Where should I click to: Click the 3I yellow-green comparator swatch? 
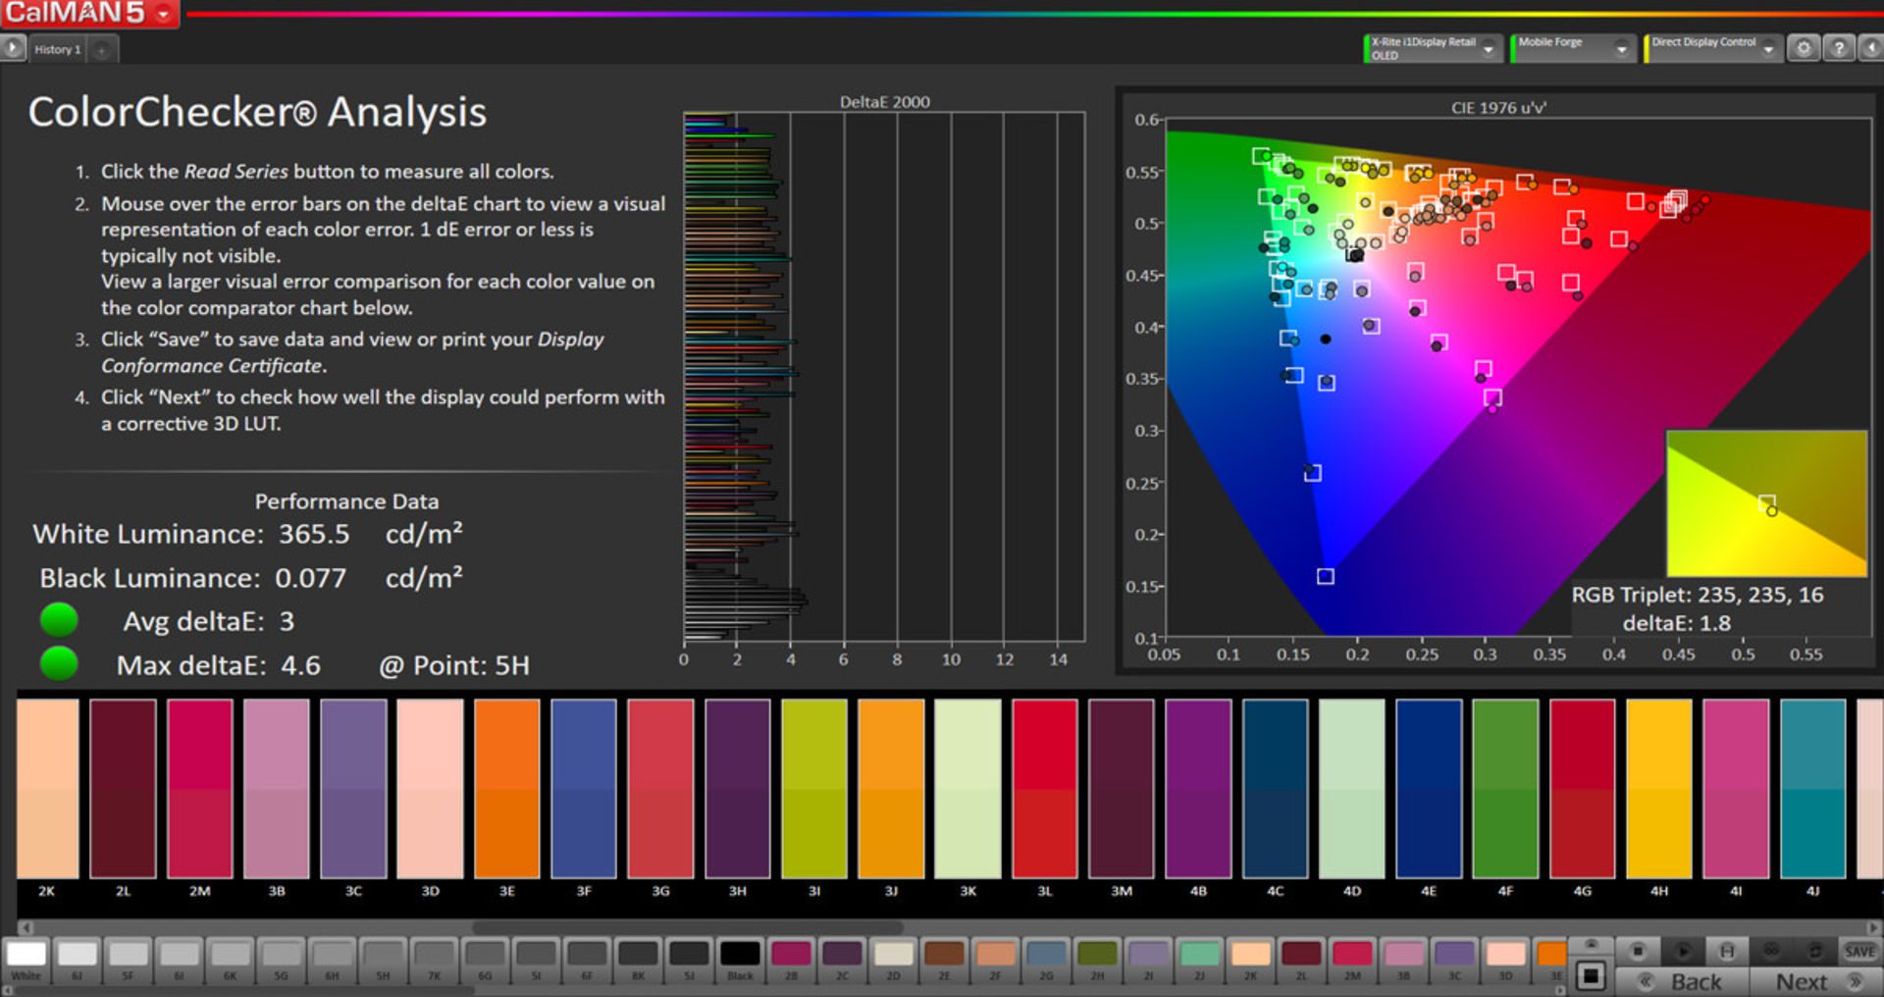click(814, 788)
